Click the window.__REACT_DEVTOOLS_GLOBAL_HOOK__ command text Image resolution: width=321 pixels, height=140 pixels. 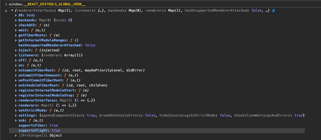tap(48, 4)
